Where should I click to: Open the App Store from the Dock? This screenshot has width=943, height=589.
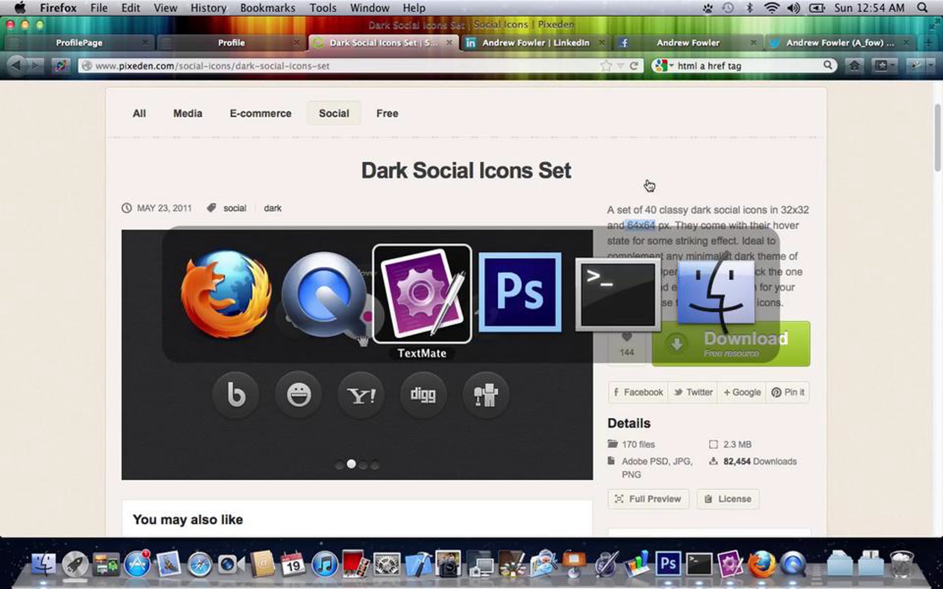tap(137, 565)
